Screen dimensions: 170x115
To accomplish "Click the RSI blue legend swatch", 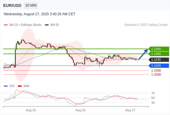I will [x=6, y=86].
